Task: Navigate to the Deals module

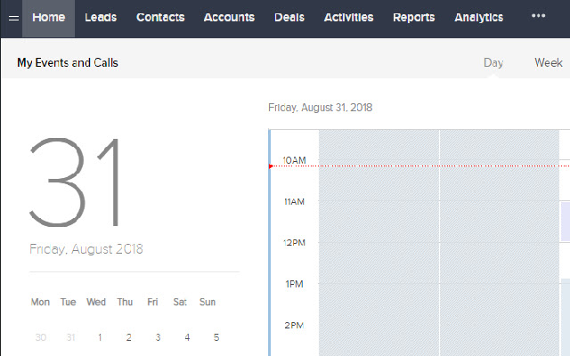Action: 289,18
